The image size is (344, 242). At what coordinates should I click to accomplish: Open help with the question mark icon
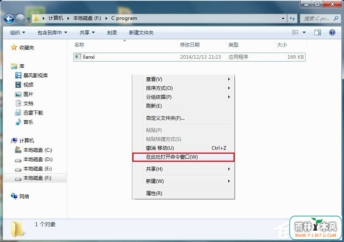332,32
